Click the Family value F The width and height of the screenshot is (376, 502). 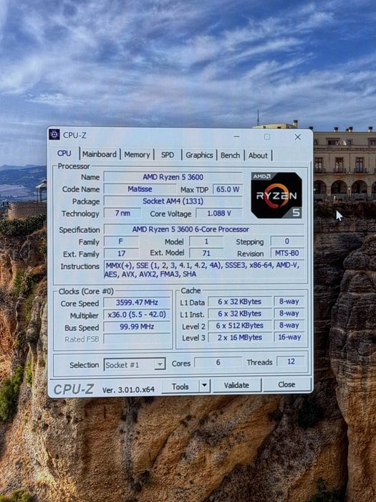(121, 242)
